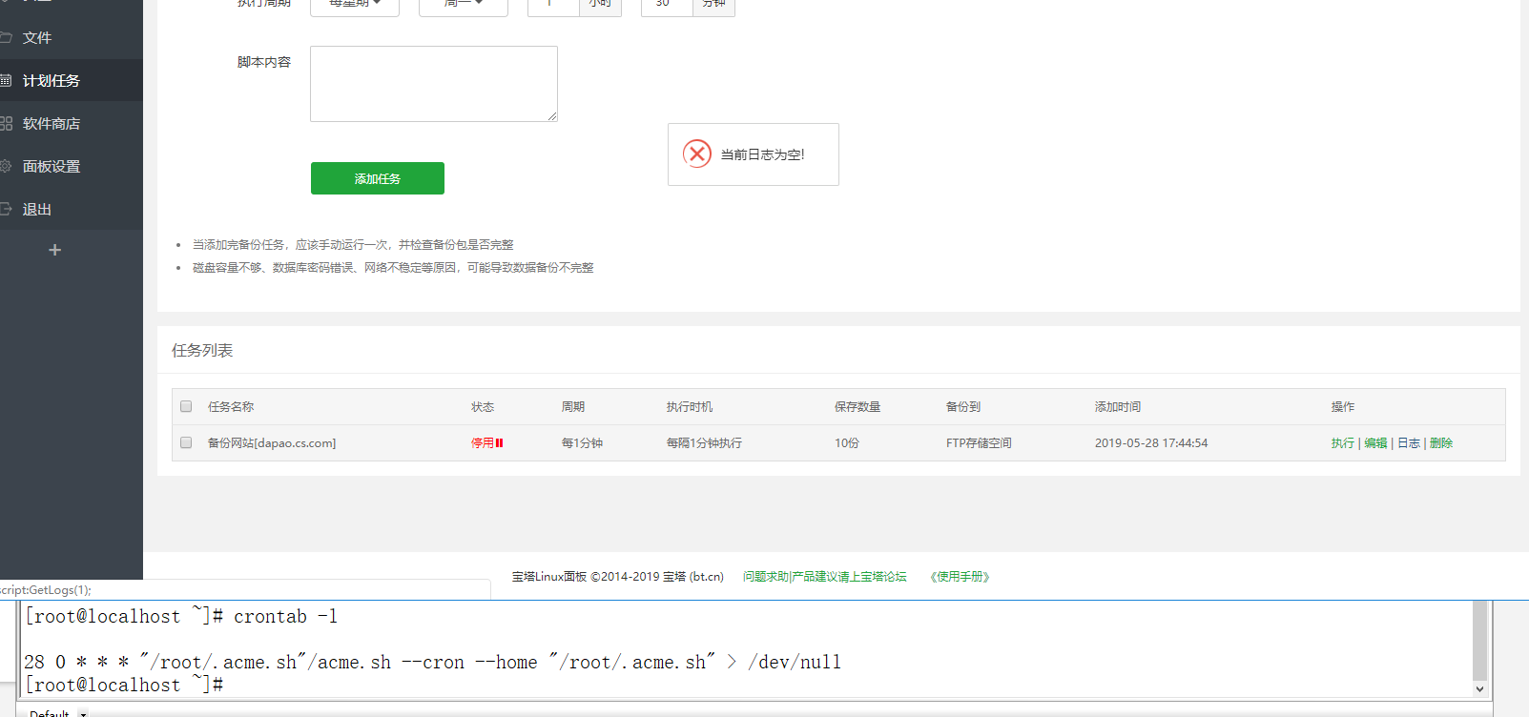Click the acme.sh cron entry in the terminal
The width and height of the screenshot is (1529, 717).
[433, 663]
